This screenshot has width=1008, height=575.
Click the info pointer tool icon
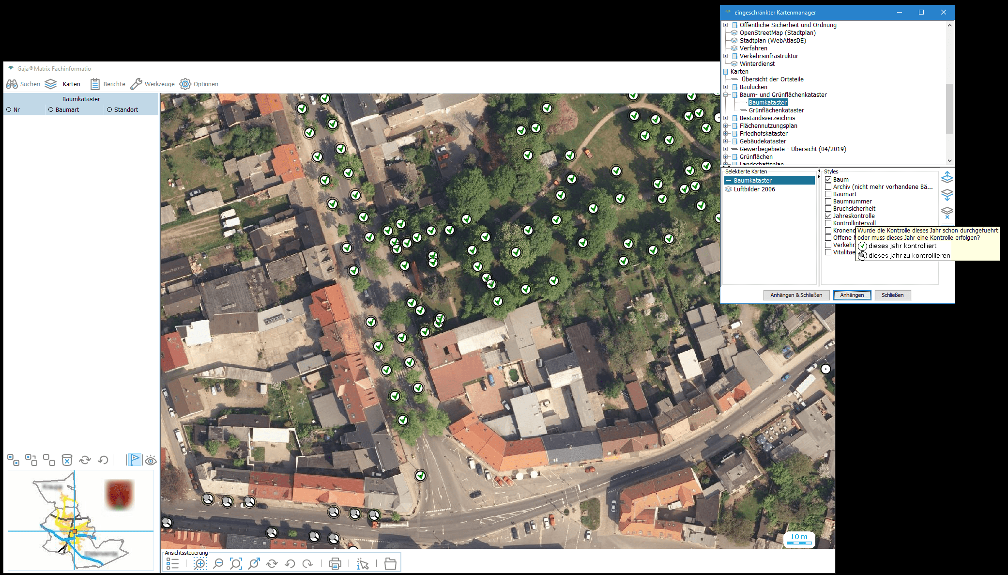pos(363,563)
